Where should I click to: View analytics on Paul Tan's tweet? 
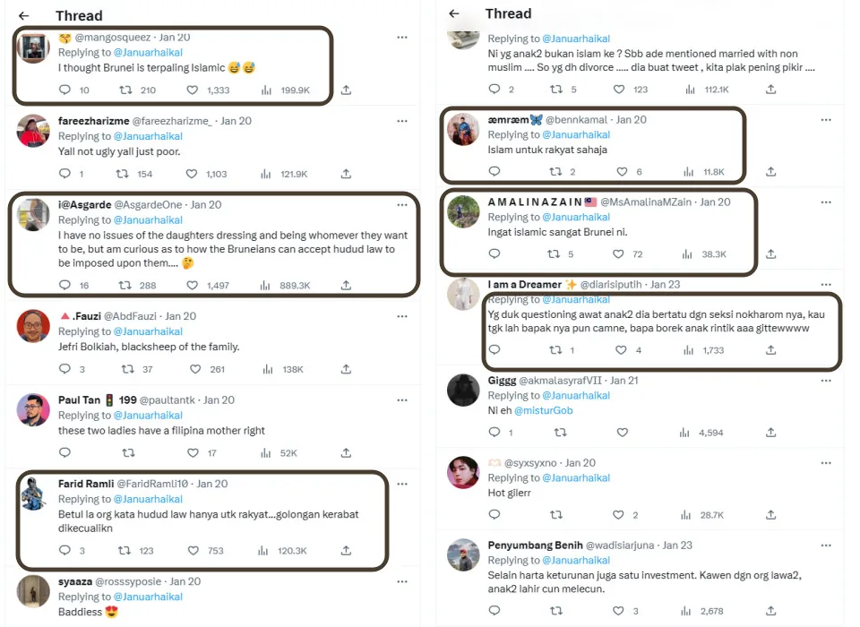(265, 453)
